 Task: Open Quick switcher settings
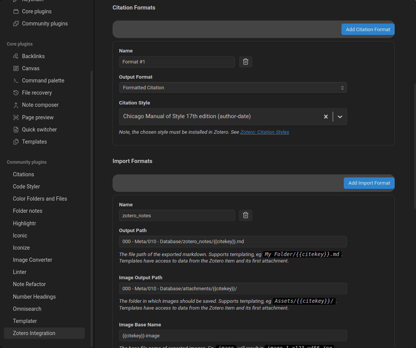(39, 130)
